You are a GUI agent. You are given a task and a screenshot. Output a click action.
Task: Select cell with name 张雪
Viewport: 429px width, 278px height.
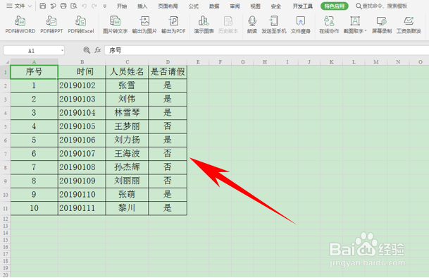point(127,85)
